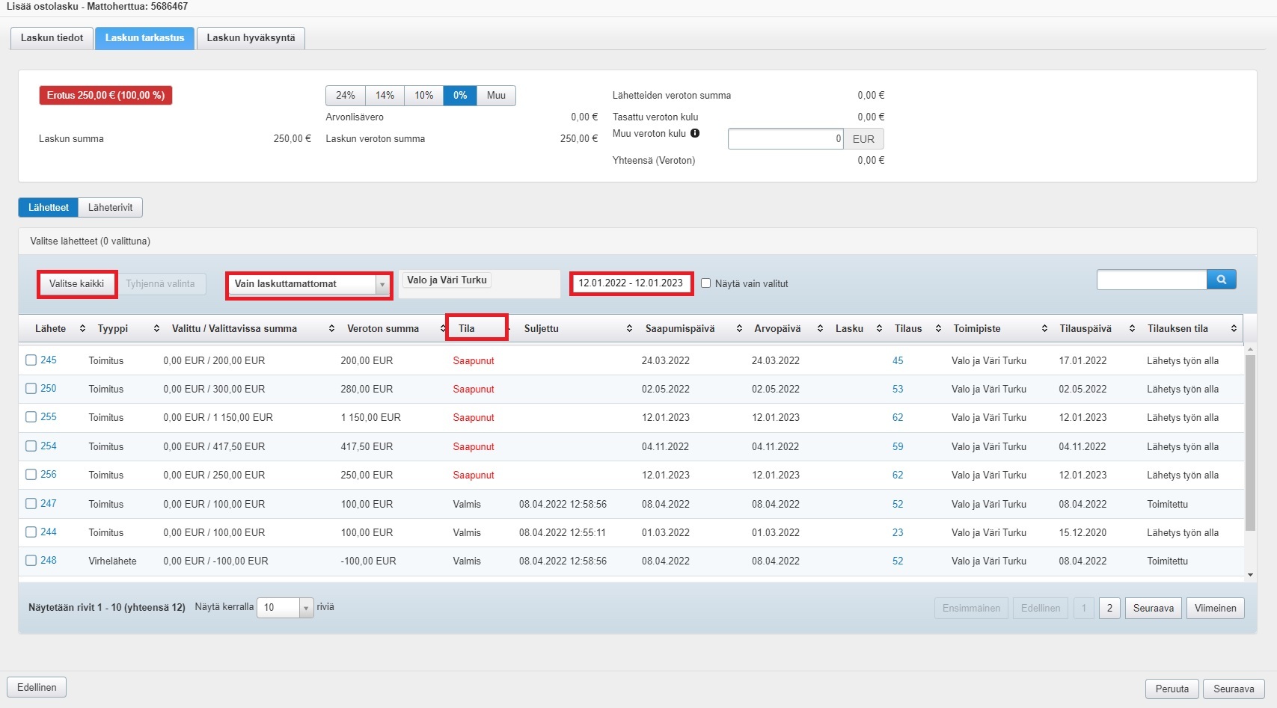
Task: Click info icon next to Muu veroton kulu
Action: (695, 134)
